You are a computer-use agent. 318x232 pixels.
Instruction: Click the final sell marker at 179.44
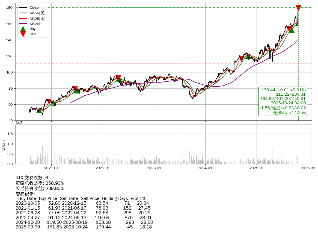pos(298,8)
